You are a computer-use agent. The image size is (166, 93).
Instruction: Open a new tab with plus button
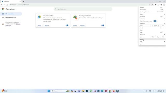coord(23,2)
